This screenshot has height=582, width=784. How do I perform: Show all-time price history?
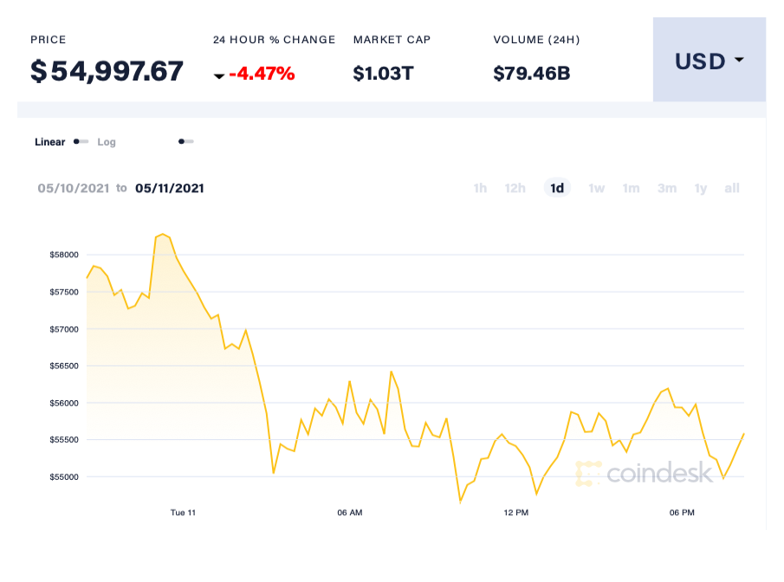tap(731, 188)
